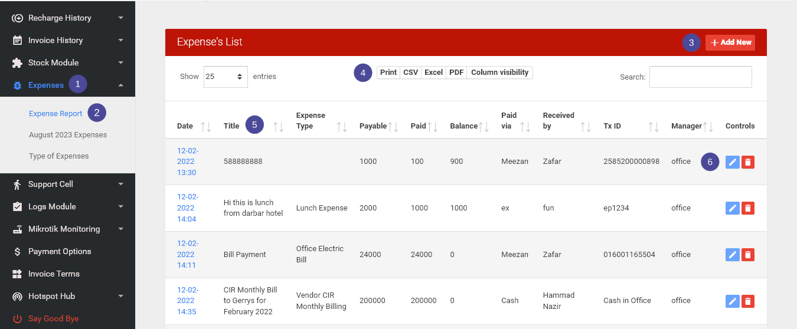This screenshot has height=329, width=797.
Task: Sort by Paid column arrows
Action: [432, 126]
